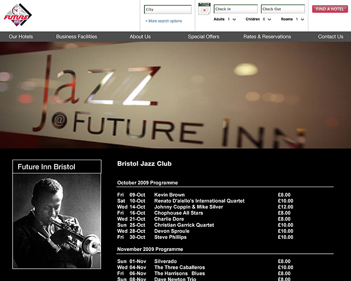The width and height of the screenshot is (351, 281).
Task: Open the Business Facilities menu
Action: (x=77, y=37)
